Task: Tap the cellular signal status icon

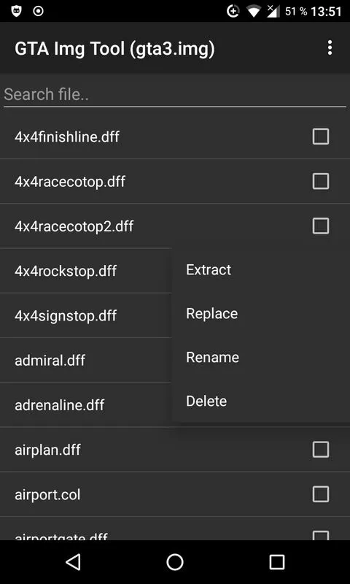Action: coord(273,12)
